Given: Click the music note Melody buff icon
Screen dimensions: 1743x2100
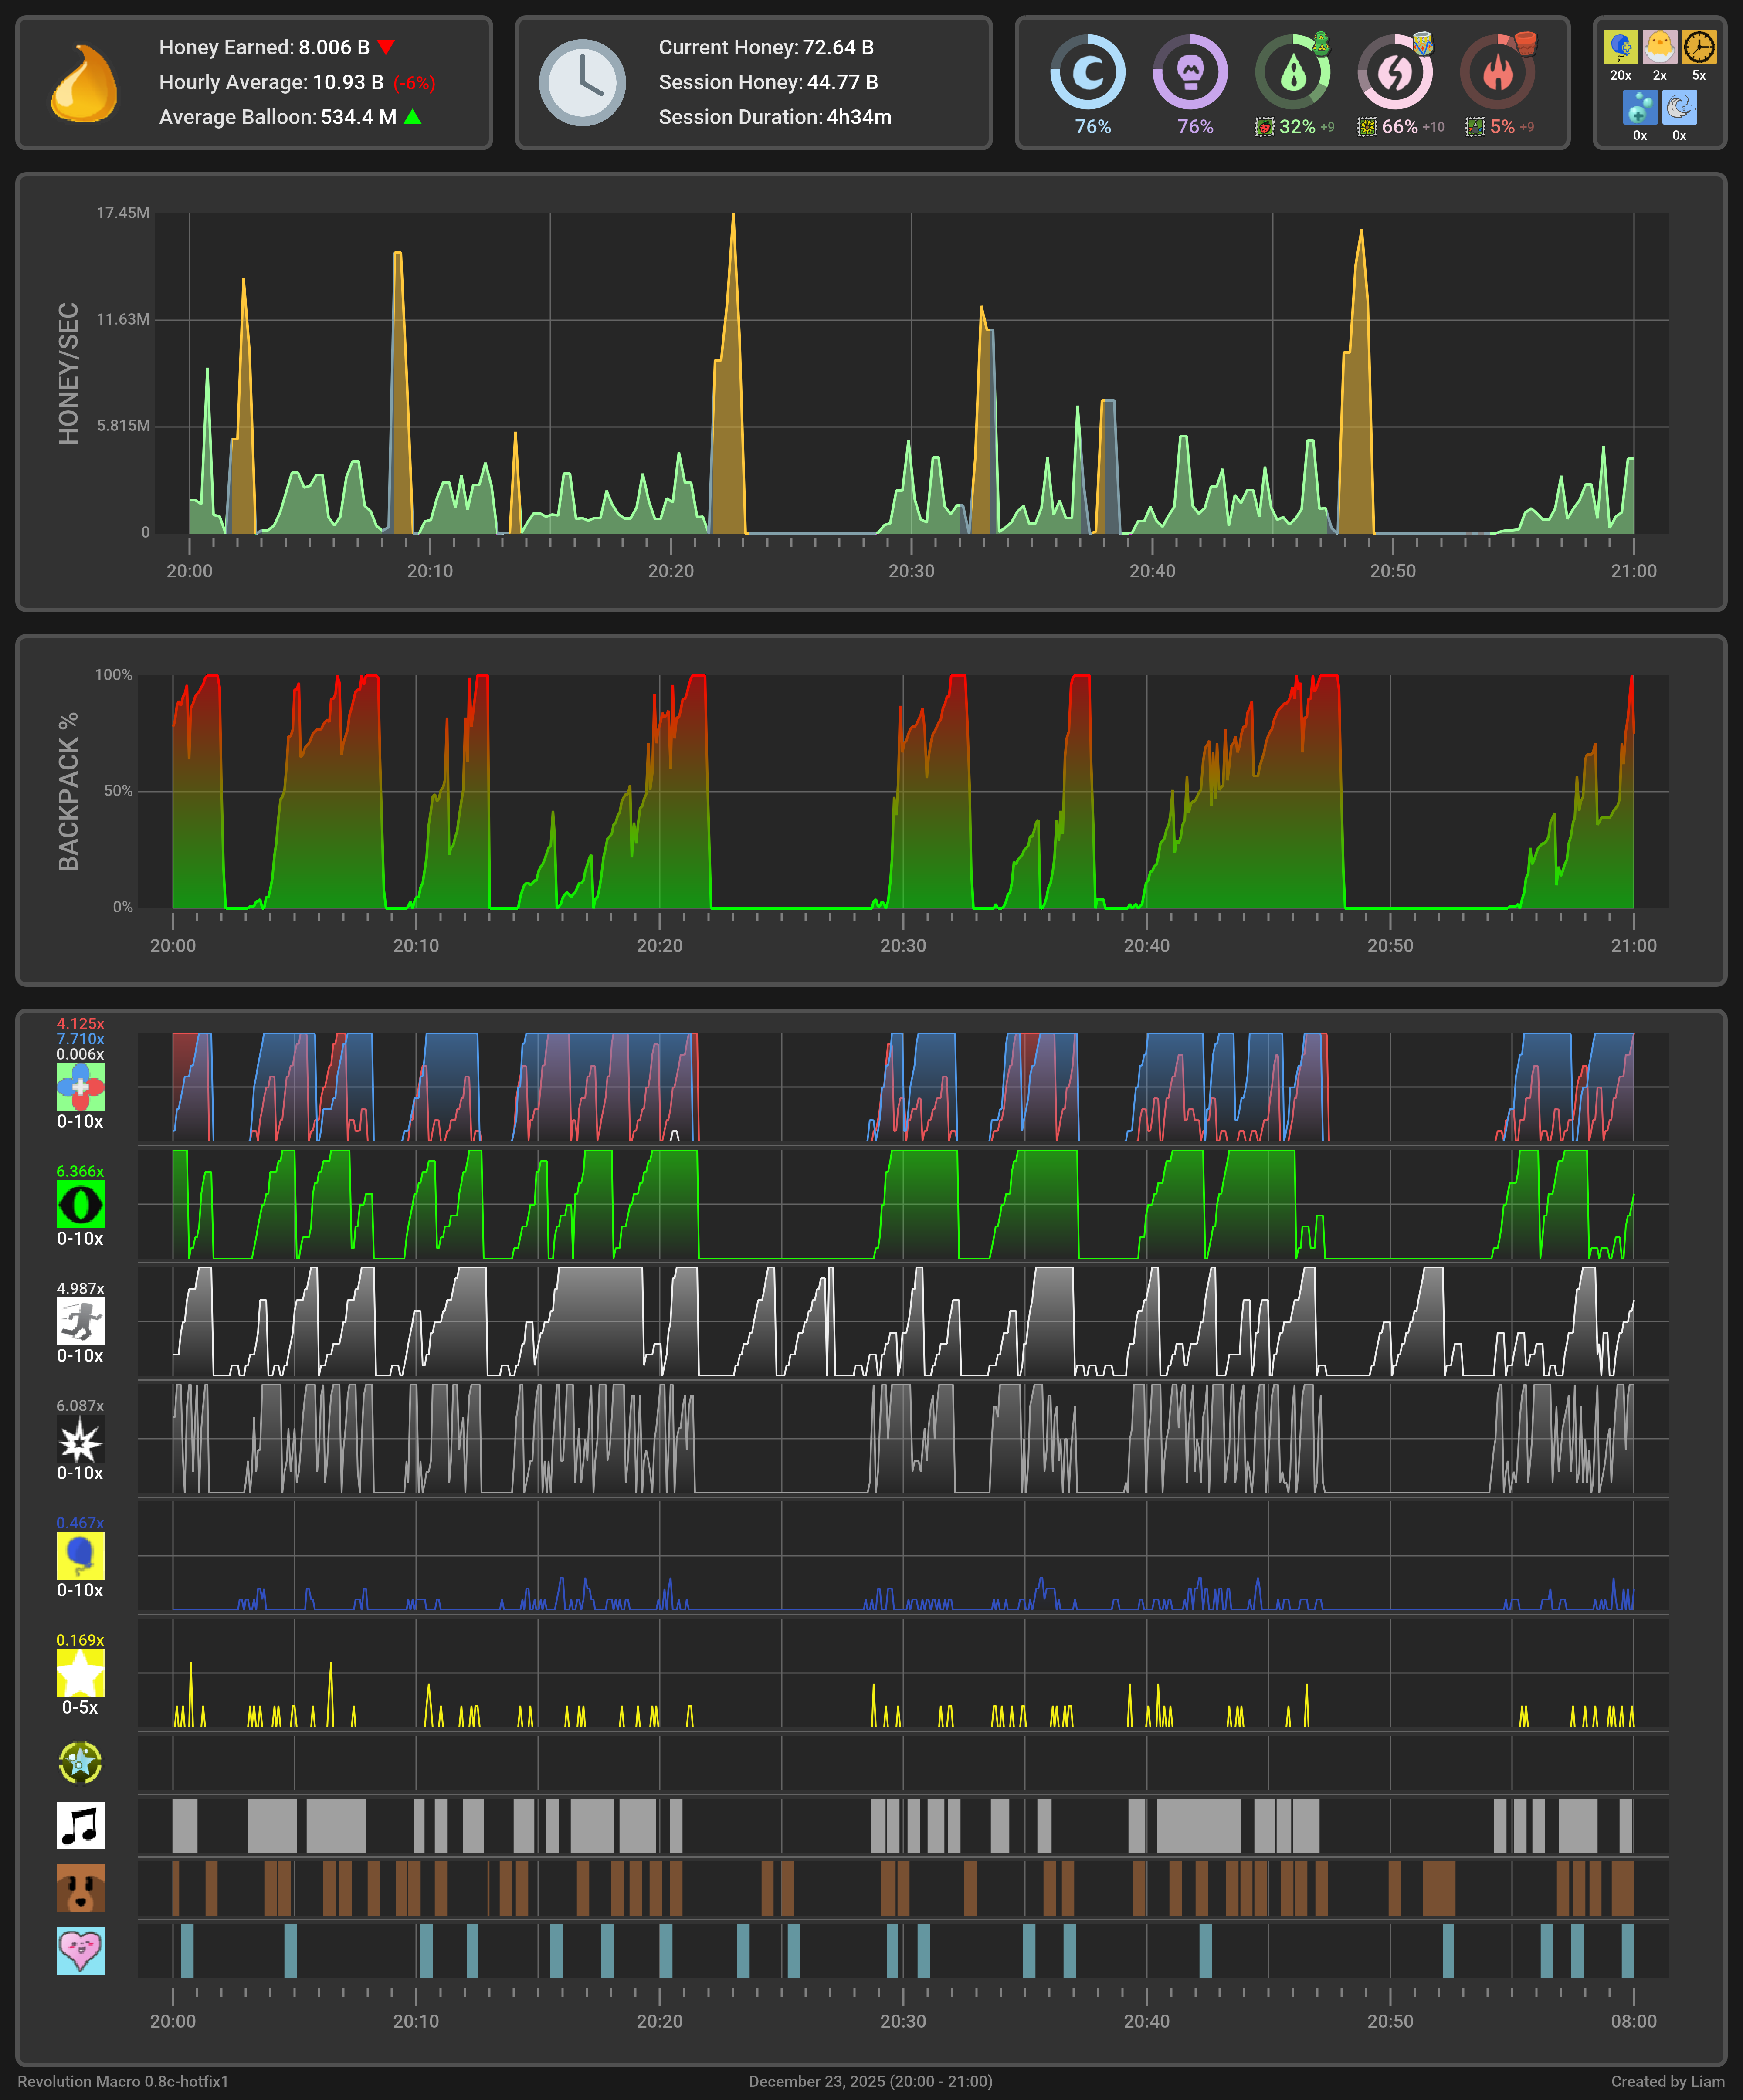Looking at the screenshot, I should tap(80, 1825).
